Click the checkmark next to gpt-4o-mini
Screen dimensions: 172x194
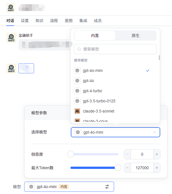click(x=148, y=70)
